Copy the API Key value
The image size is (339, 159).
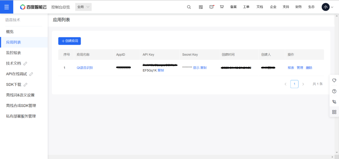pos(161,70)
